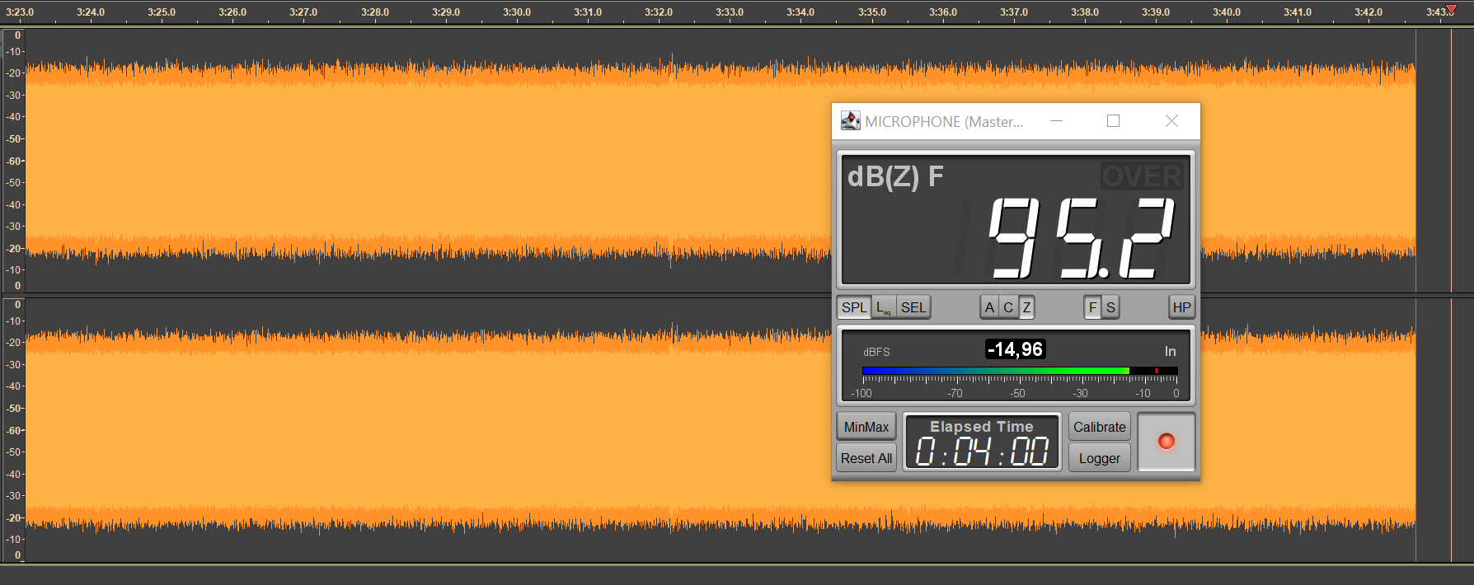Click the 95.2 dB level readout
Screen dimensions: 1474x585
(x=1080, y=238)
